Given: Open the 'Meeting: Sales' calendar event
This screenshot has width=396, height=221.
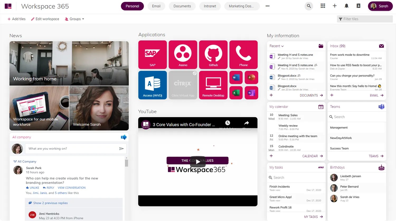Looking at the screenshot, I should click(x=296, y=117).
